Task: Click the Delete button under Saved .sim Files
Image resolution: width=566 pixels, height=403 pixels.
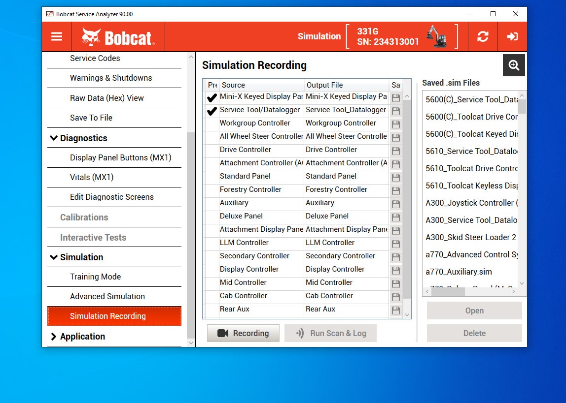Action: [474, 333]
